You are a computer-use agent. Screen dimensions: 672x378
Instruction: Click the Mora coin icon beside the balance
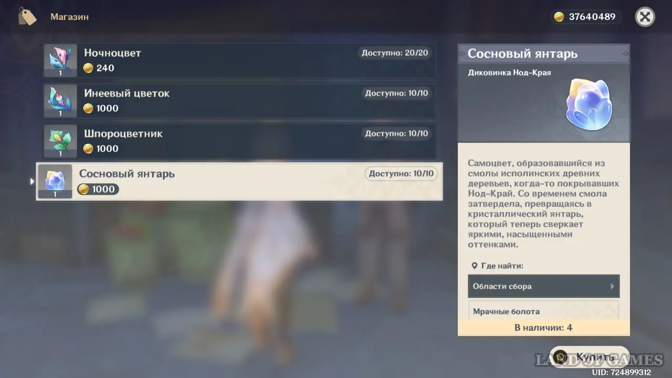559,17
